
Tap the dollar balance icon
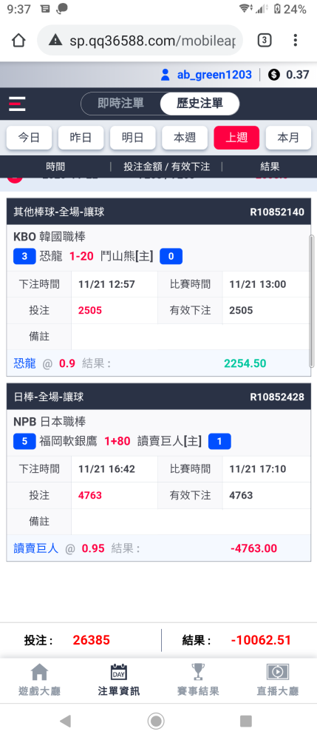(274, 75)
